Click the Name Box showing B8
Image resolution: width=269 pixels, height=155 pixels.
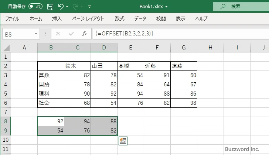[18, 34]
